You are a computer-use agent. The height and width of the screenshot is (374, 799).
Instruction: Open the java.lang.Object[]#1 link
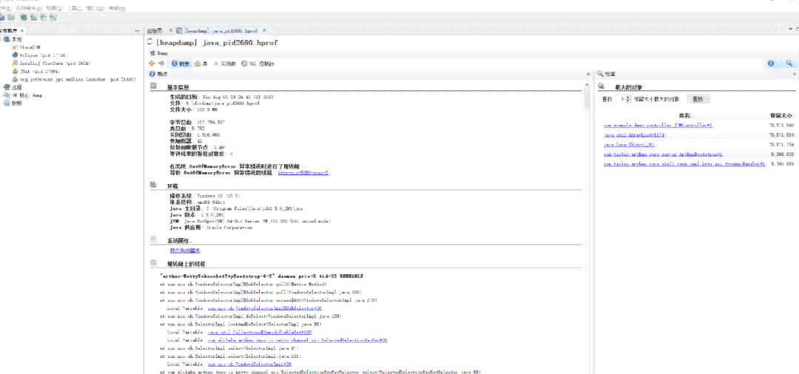point(629,145)
